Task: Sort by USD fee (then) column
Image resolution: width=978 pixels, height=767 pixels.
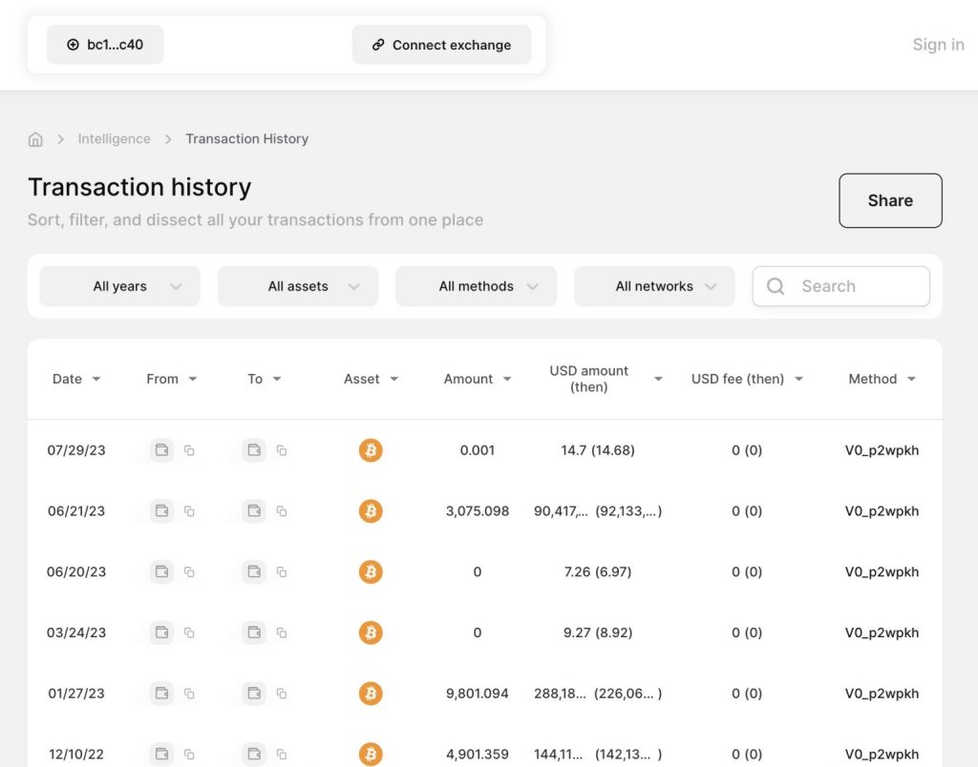Action: pyautogui.click(x=747, y=379)
